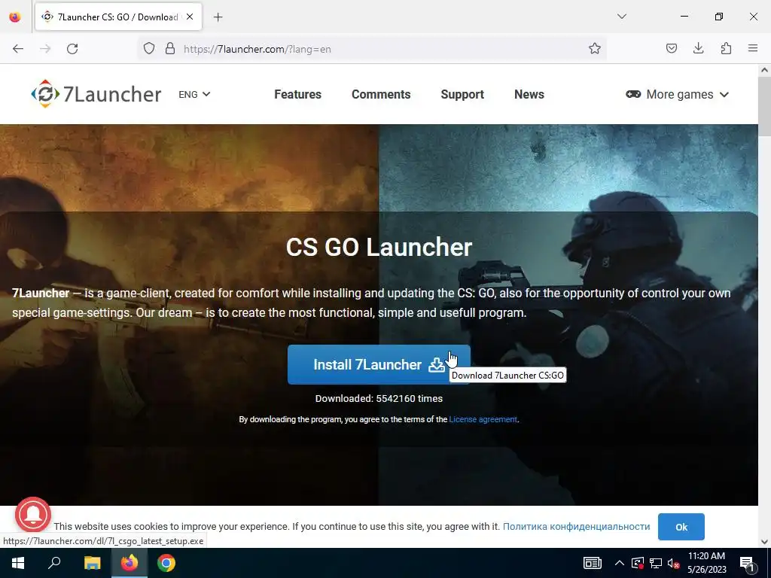Launch Chrome from the taskbar
This screenshot has height=578, width=771.
[x=166, y=563]
